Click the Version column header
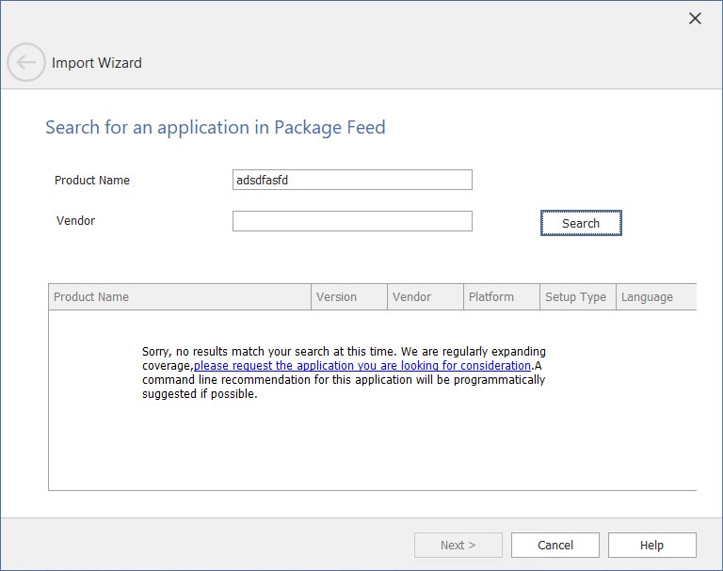This screenshot has width=723, height=571. pos(348,296)
